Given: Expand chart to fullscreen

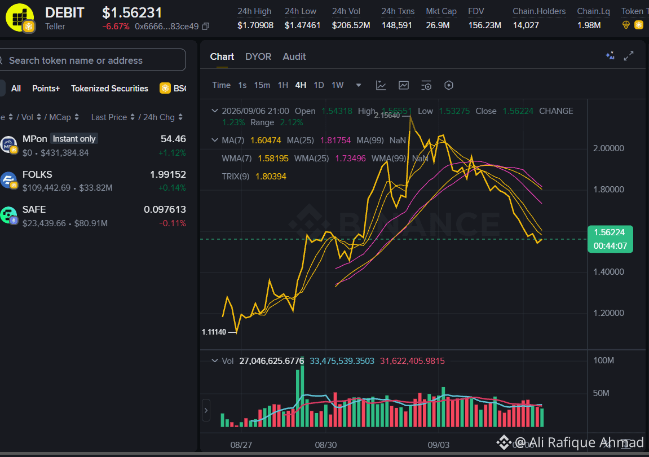Looking at the screenshot, I should pyautogui.click(x=629, y=56).
